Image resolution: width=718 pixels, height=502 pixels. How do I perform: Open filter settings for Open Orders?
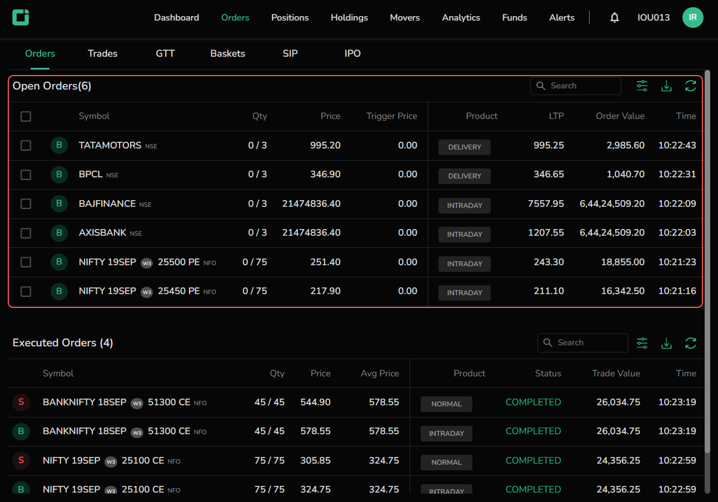tap(642, 86)
